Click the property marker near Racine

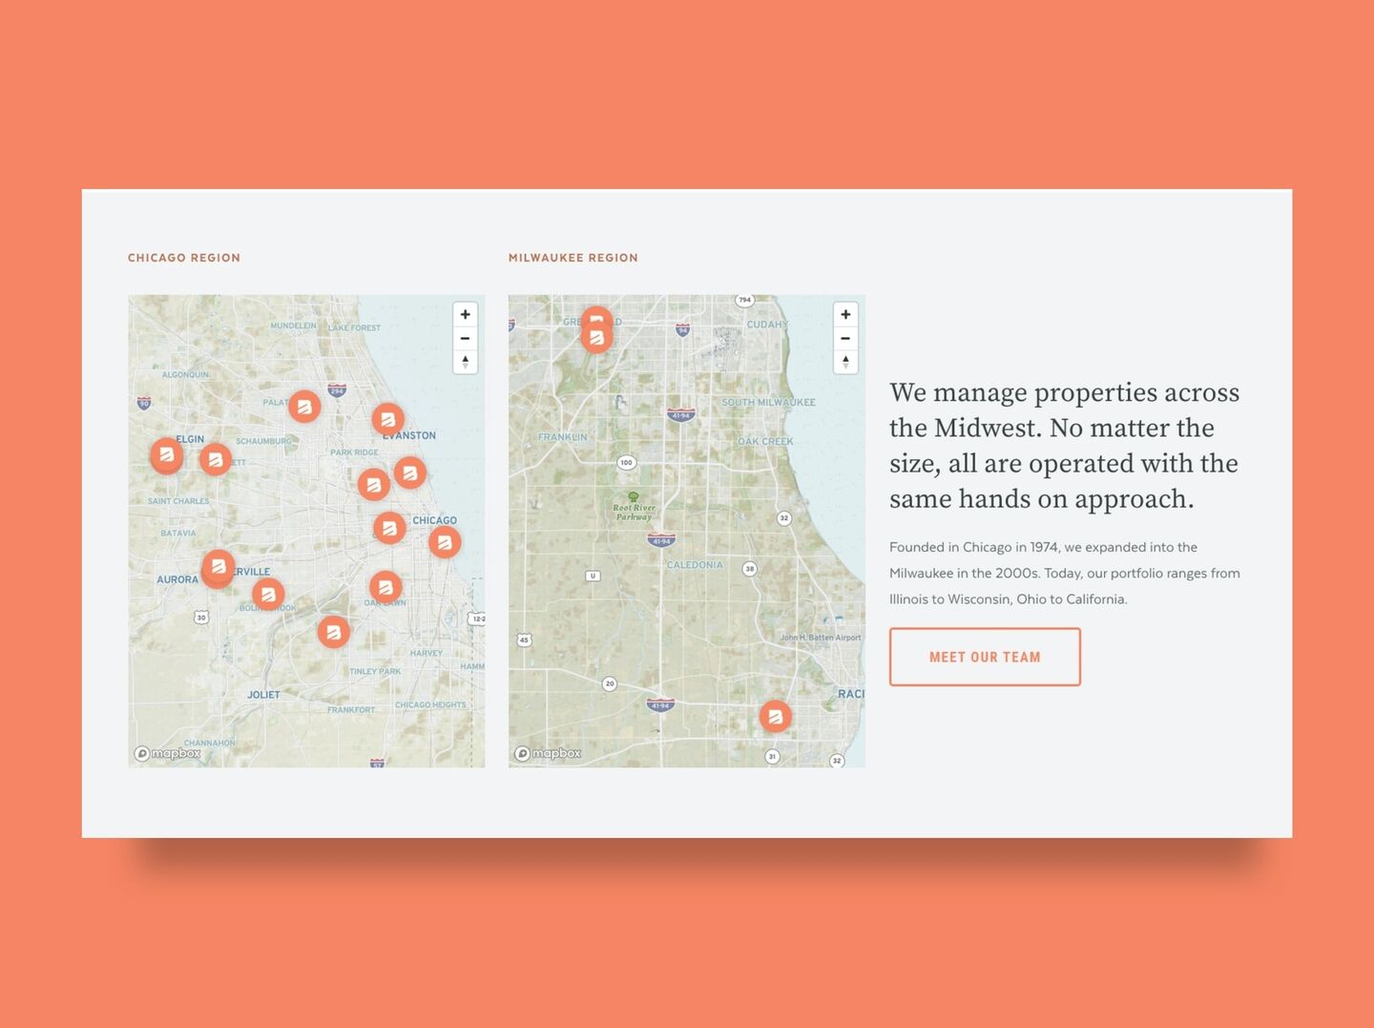776,716
